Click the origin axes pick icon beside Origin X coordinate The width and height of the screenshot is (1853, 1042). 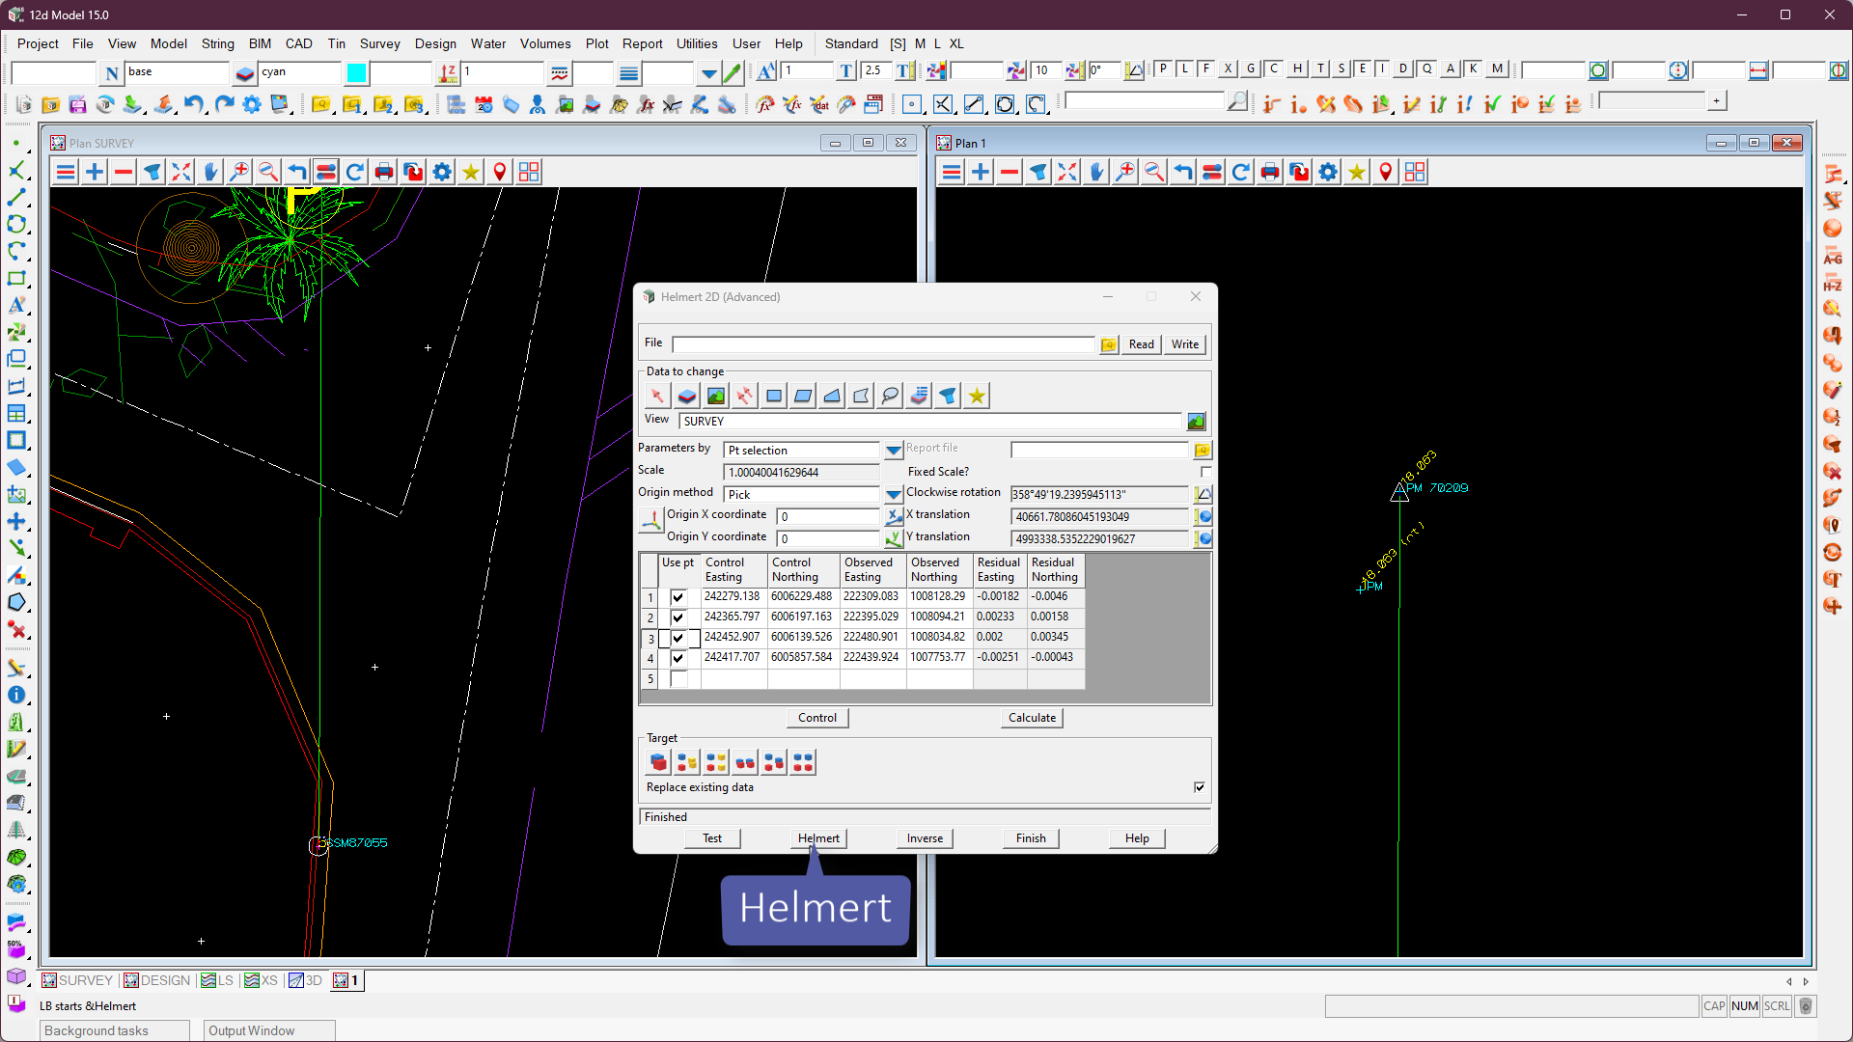[x=651, y=521]
